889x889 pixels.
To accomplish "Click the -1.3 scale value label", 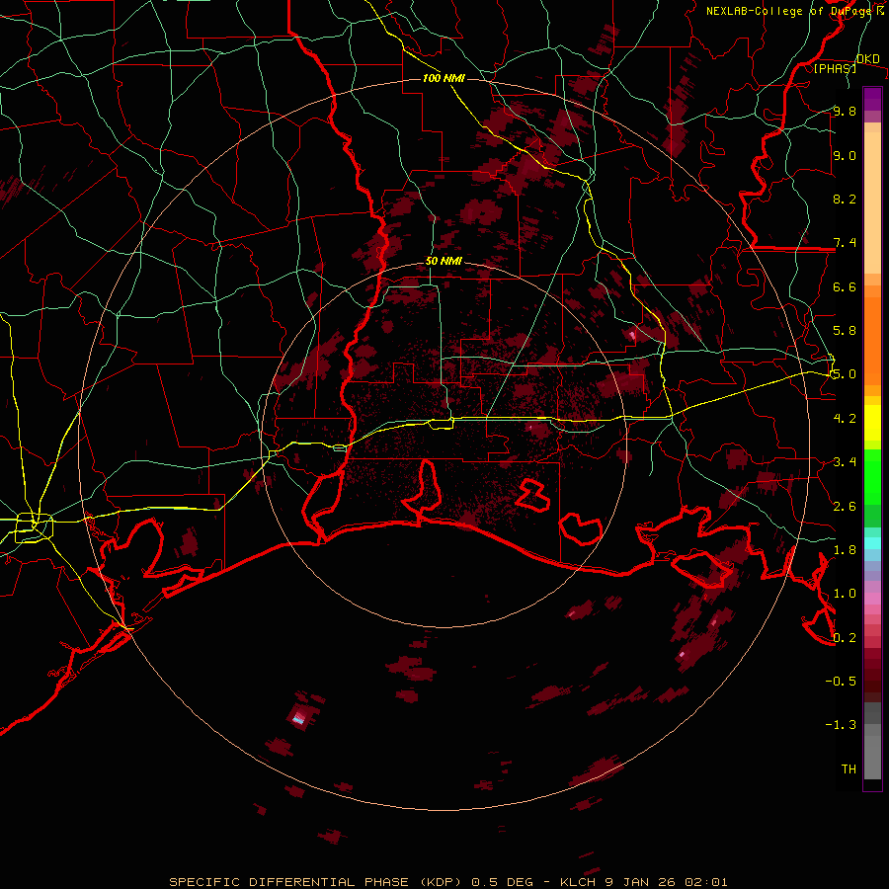I will pos(841,725).
